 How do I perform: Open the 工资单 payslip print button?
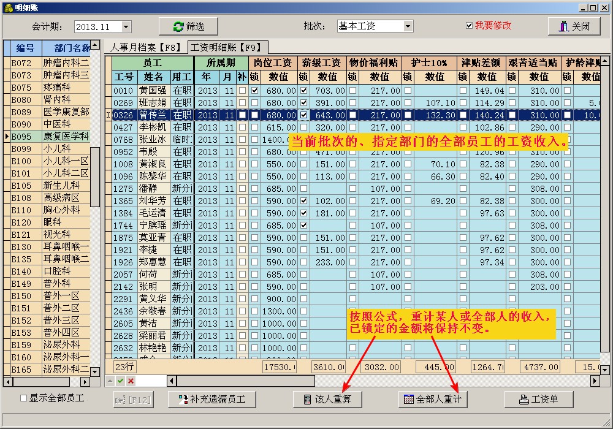(538, 400)
